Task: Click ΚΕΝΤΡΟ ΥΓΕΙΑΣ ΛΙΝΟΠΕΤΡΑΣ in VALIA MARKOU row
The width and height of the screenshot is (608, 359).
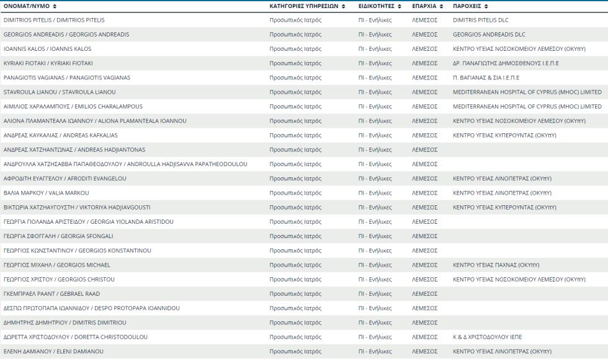Action: pyautogui.click(x=502, y=193)
